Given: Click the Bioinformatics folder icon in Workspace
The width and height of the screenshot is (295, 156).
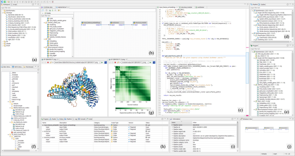Looking at the screenshot, I should tap(5, 11).
